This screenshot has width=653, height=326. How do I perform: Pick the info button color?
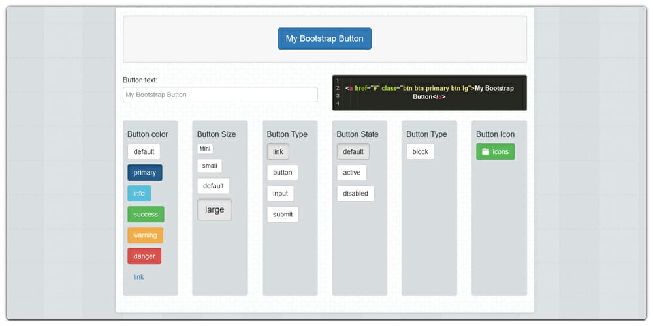point(139,194)
